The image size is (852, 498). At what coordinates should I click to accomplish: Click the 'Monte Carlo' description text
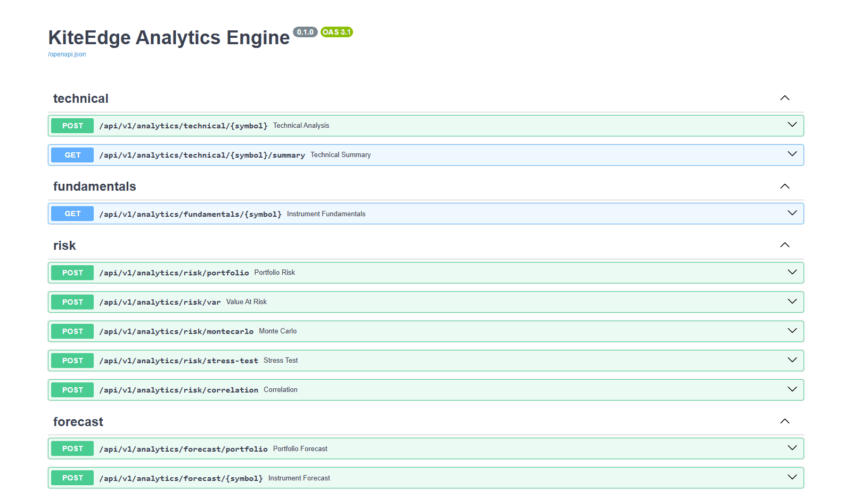coord(278,331)
